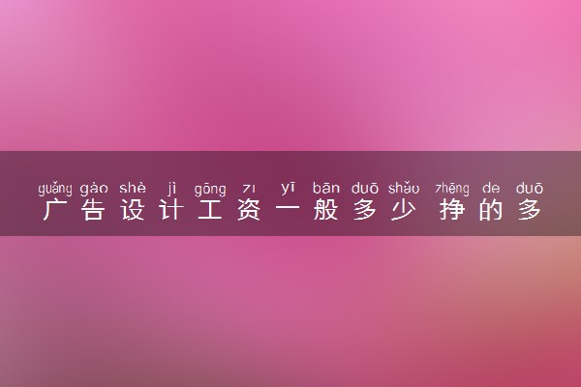This screenshot has height=387, width=581.
Task: Click the horizontal stroke character 一
Action: pos(288,208)
